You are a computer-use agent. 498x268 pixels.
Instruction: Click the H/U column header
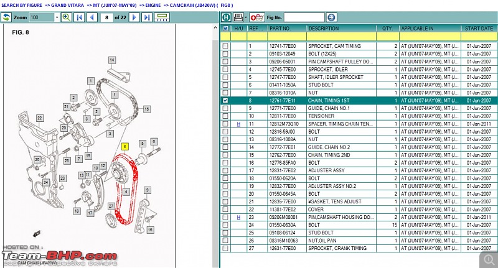pyautogui.click(x=239, y=28)
